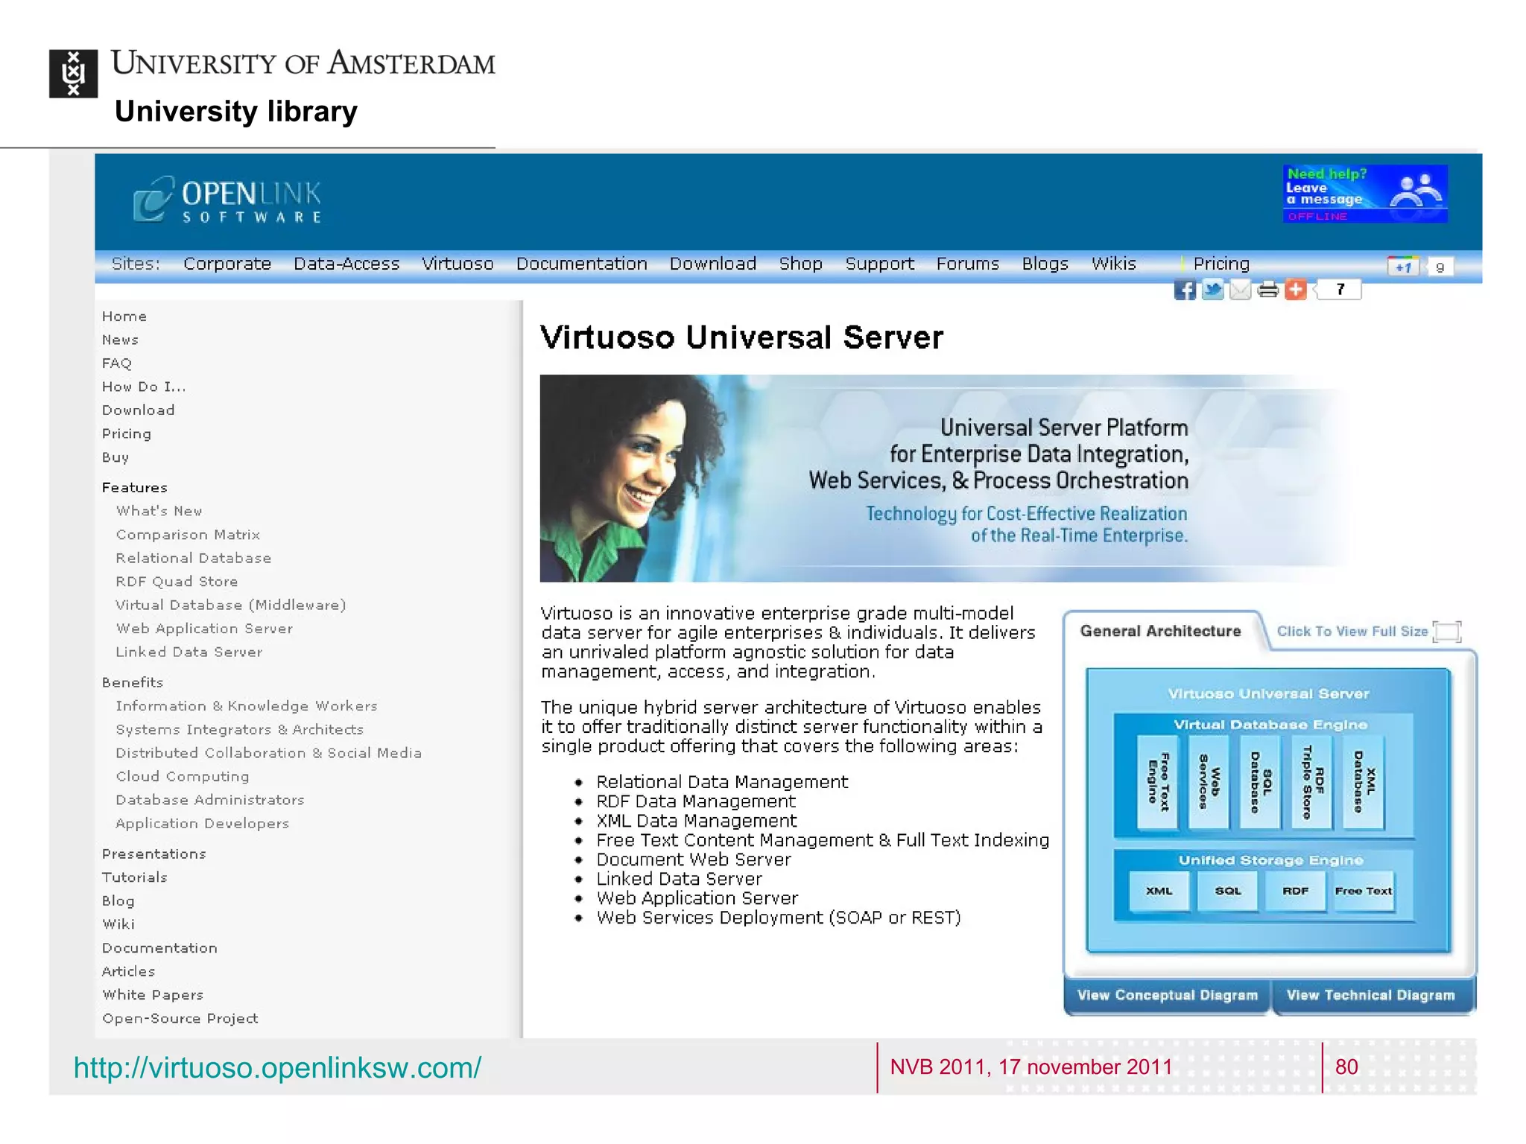
Task: Open Download in the top navigation bar
Action: (x=713, y=264)
